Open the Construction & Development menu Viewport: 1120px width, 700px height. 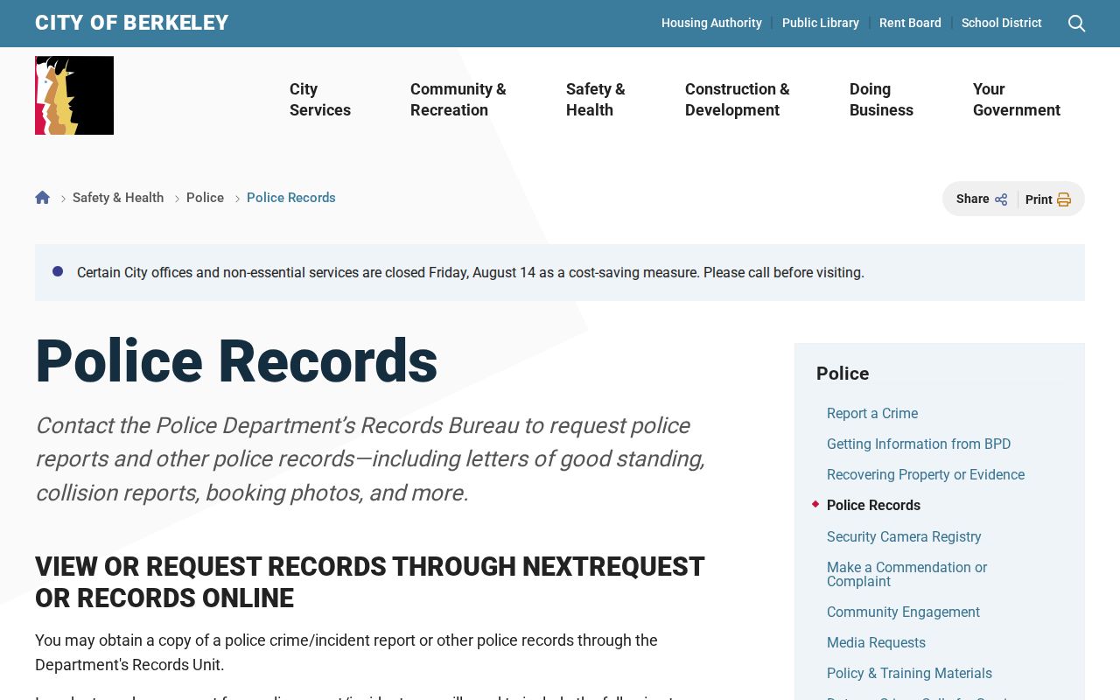pyautogui.click(x=738, y=100)
